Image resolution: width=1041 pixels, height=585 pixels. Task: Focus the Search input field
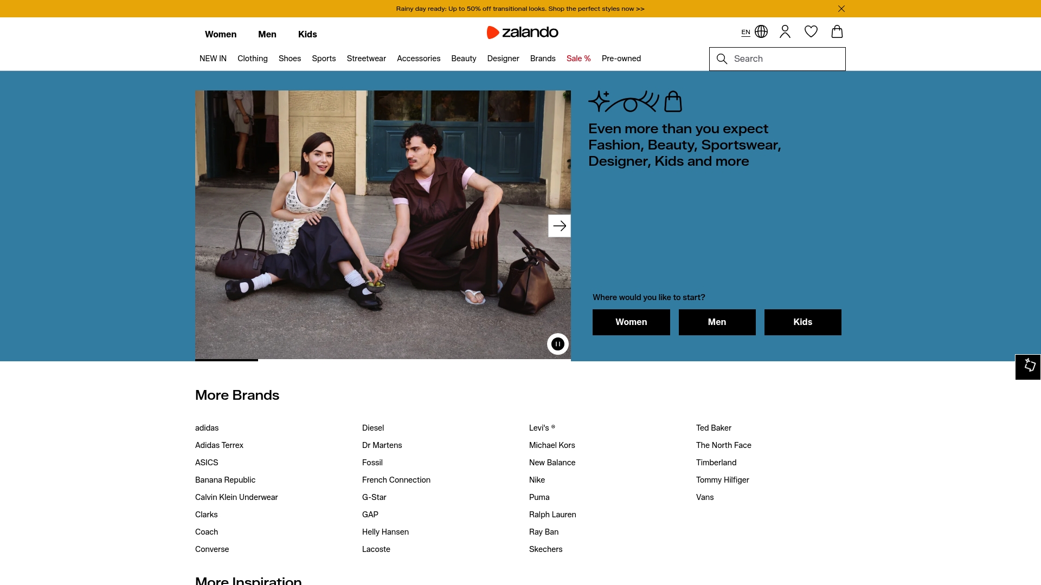pyautogui.click(x=777, y=59)
